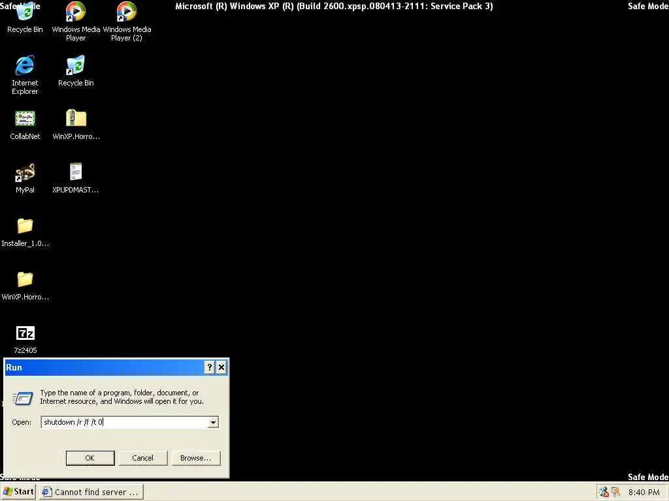Select the 7z2405 installer icon
The height and width of the screenshot is (501, 669).
[x=25, y=333]
